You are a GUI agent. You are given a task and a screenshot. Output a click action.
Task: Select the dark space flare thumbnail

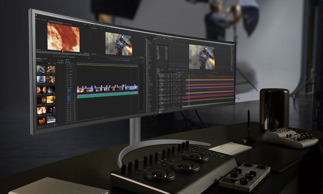pyautogui.click(x=41, y=100)
